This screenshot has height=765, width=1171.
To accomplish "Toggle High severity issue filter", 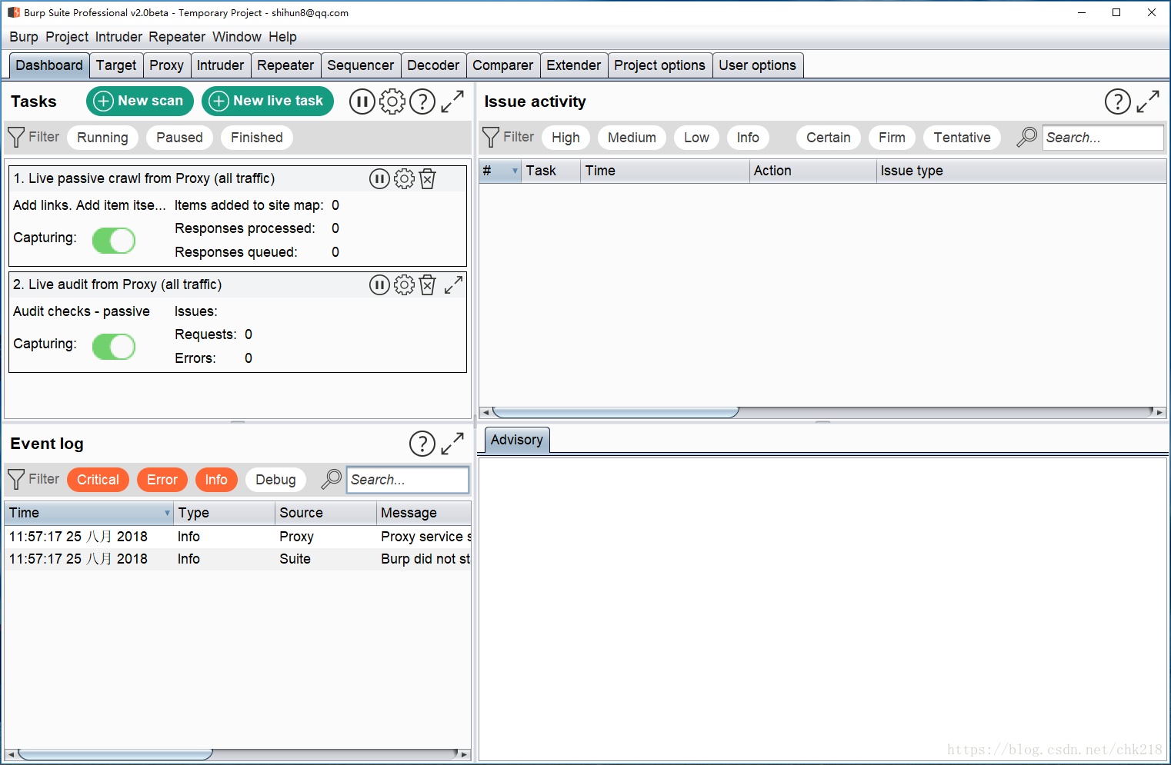I will click(565, 138).
